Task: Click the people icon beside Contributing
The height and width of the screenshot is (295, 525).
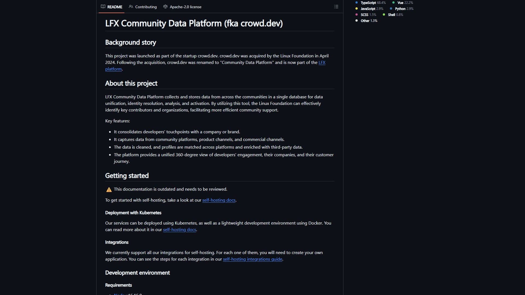Action: [131, 7]
